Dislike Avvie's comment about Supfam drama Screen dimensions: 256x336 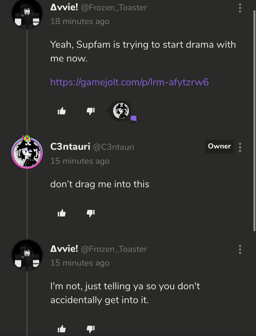click(x=91, y=111)
